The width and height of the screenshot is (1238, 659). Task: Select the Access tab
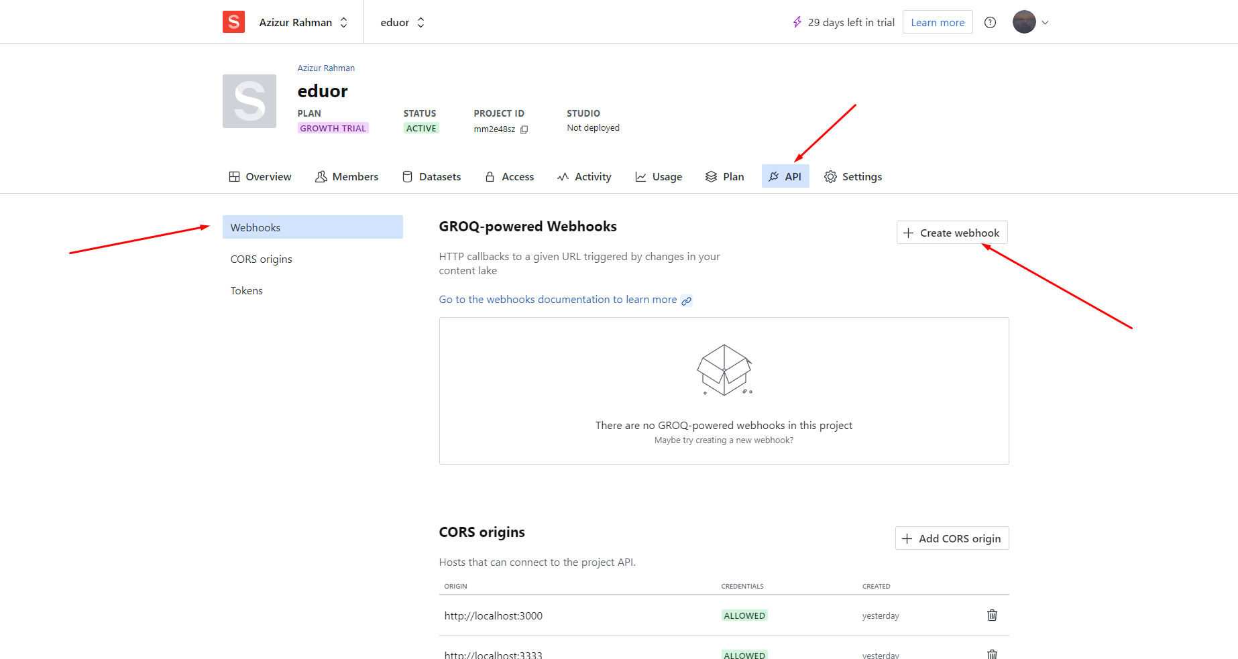tap(510, 176)
